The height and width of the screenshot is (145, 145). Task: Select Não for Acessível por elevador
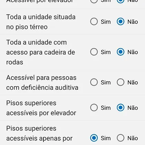pyautogui.click(x=120, y=1)
